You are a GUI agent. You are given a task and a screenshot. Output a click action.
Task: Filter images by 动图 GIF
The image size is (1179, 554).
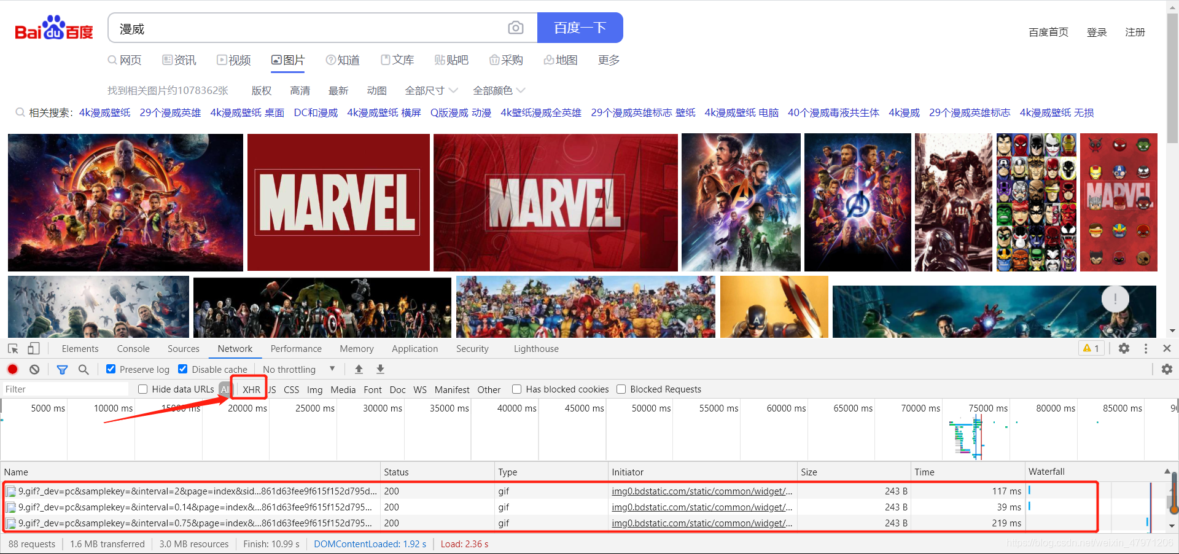click(x=376, y=91)
